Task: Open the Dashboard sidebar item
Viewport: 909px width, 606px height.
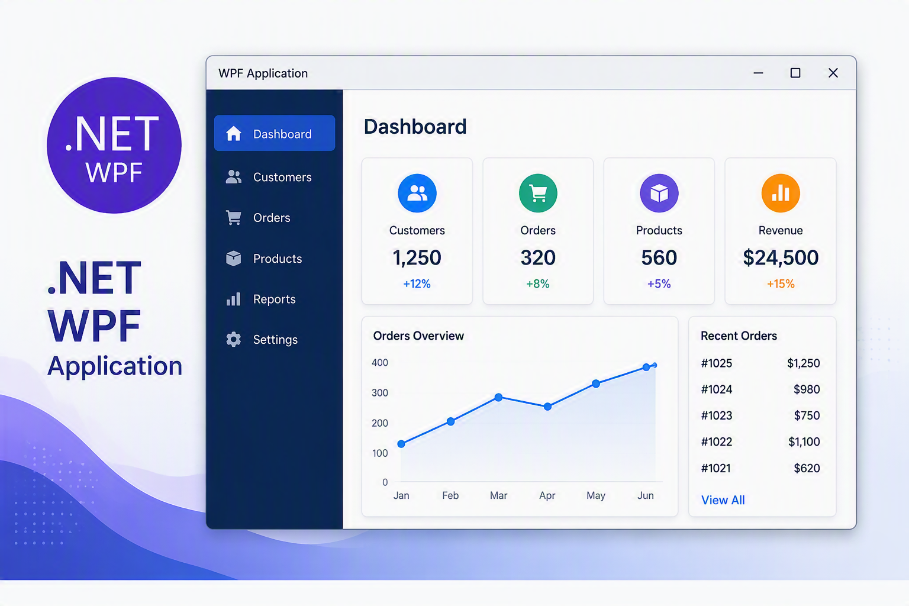Action: (x=275, y=133)
